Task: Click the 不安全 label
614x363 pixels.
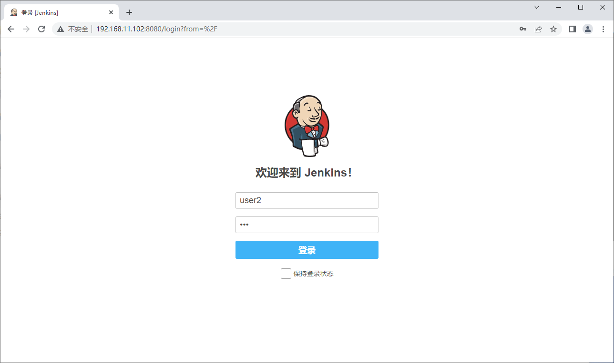Action: (78, 29)
